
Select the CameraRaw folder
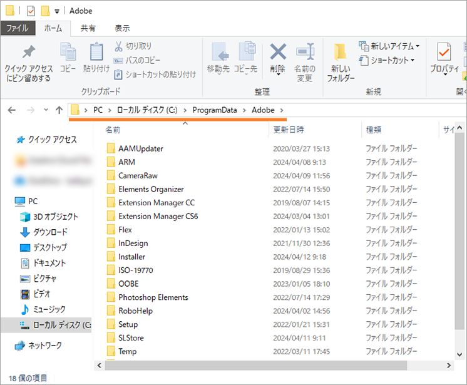[132, 176]
